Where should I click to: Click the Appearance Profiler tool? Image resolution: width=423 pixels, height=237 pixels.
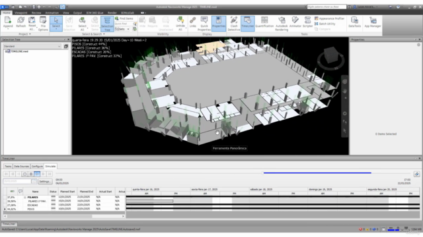pos(329,18)
